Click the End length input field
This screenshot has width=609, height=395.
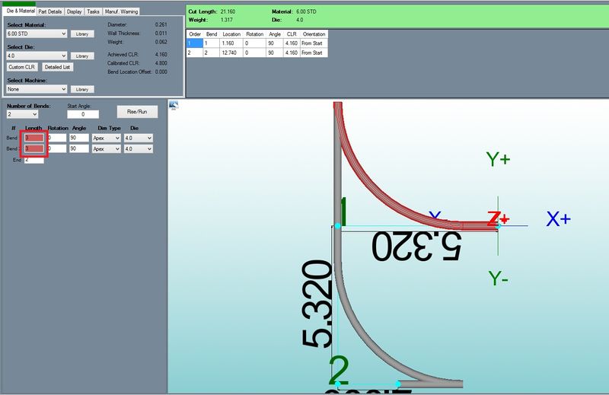pyautogui.click(x=34, y=160)
